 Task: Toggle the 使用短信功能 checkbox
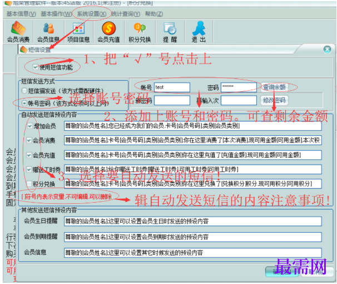[x=36, y=67]
